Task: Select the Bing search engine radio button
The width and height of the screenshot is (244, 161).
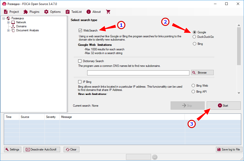Action: (194, 44)
